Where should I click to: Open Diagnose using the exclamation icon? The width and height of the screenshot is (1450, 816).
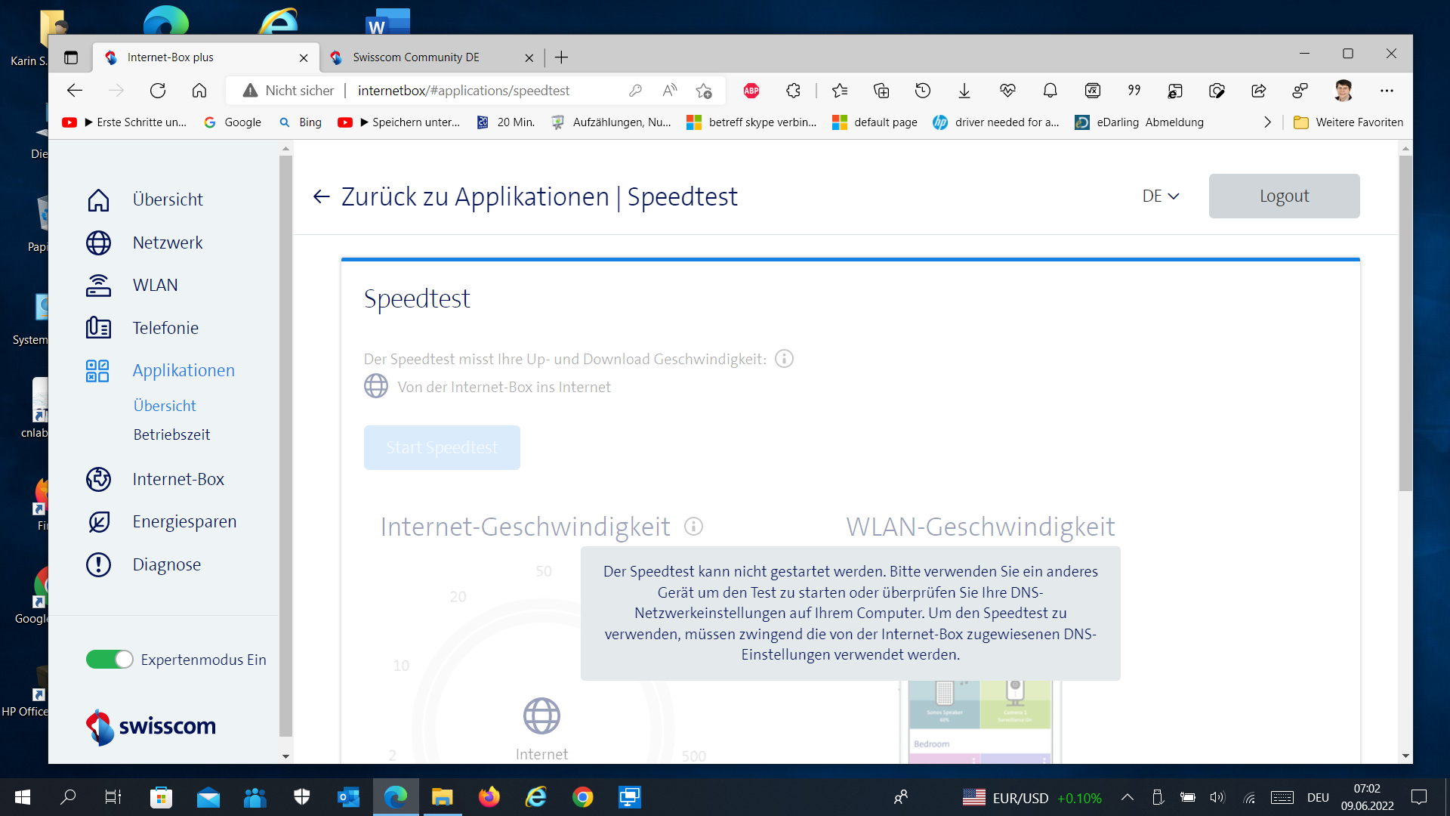pos(98,564)
